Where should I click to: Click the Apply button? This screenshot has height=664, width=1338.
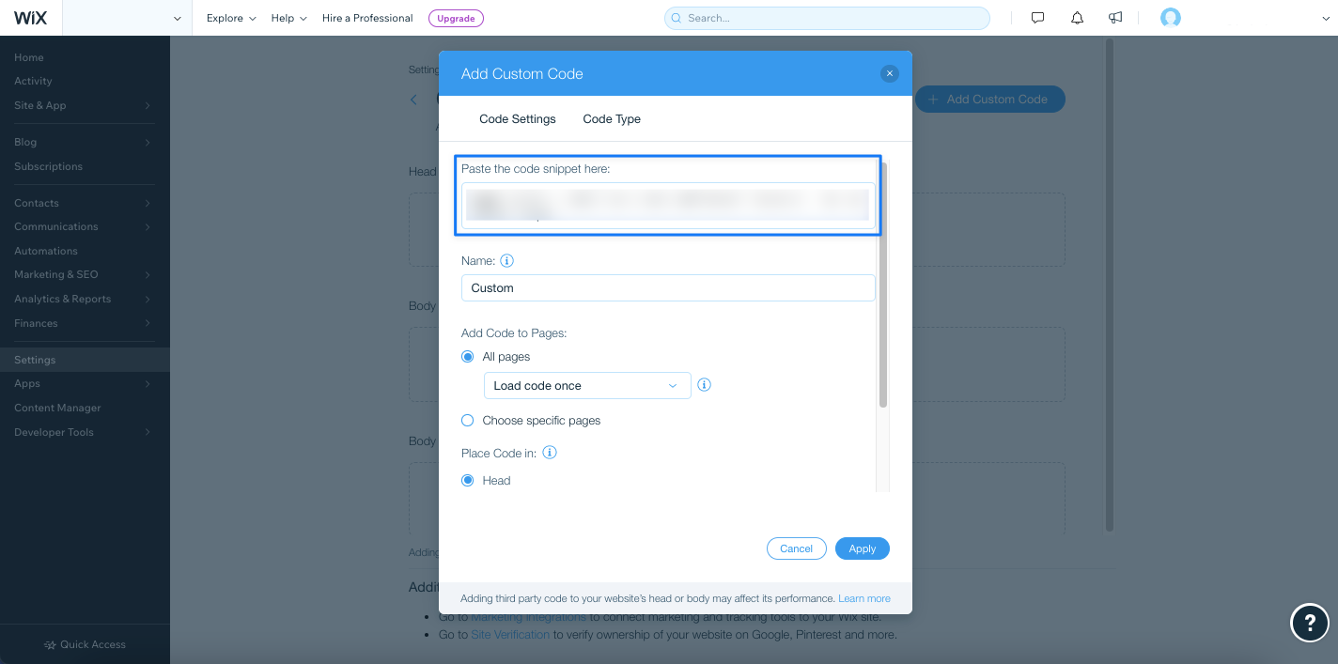[x=862, y=548]
